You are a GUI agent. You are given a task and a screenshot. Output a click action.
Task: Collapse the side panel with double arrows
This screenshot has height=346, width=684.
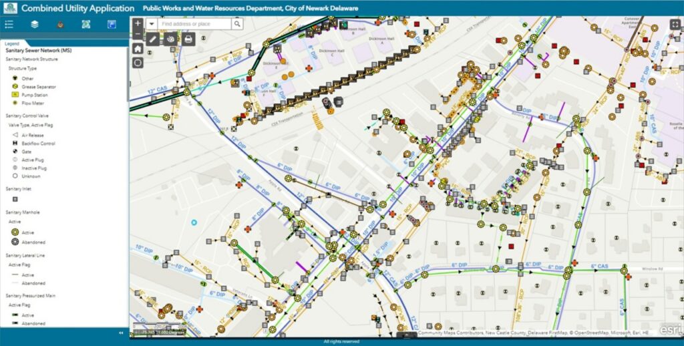(x=122, y=333)
